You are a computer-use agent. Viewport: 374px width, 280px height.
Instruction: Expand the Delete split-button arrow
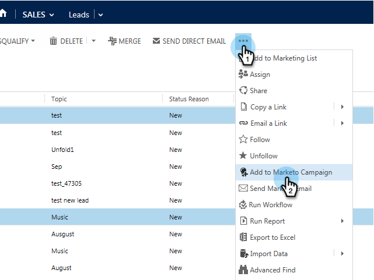coord(94,41)
